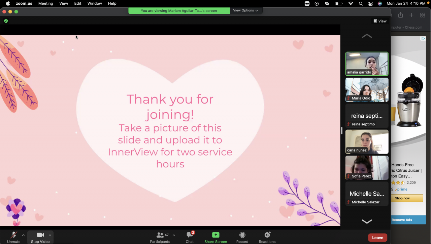
Task: Open the Participants panel
Action: click(160, 237)
